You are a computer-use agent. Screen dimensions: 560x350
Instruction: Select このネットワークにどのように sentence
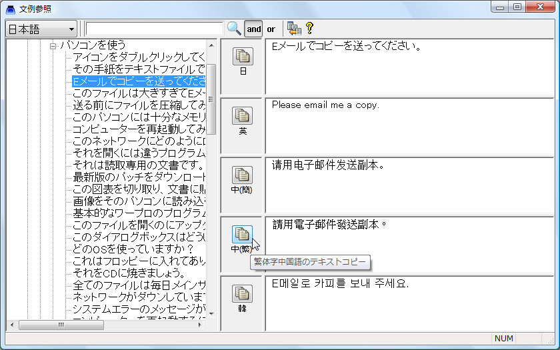[139, 141]
